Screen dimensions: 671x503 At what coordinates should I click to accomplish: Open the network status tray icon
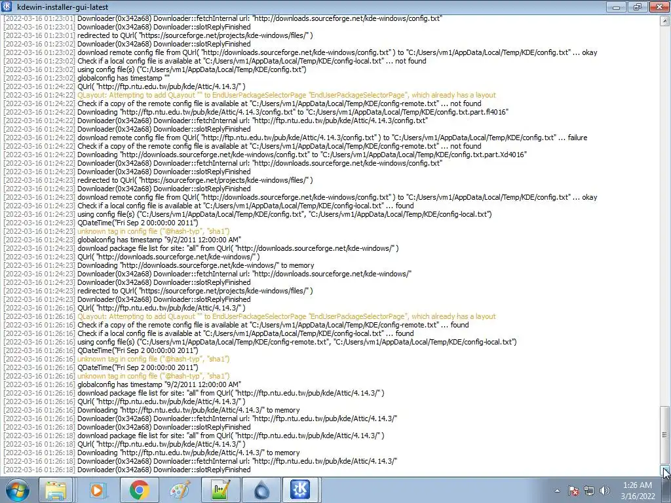pyautogui.click(x=589, y=491)
